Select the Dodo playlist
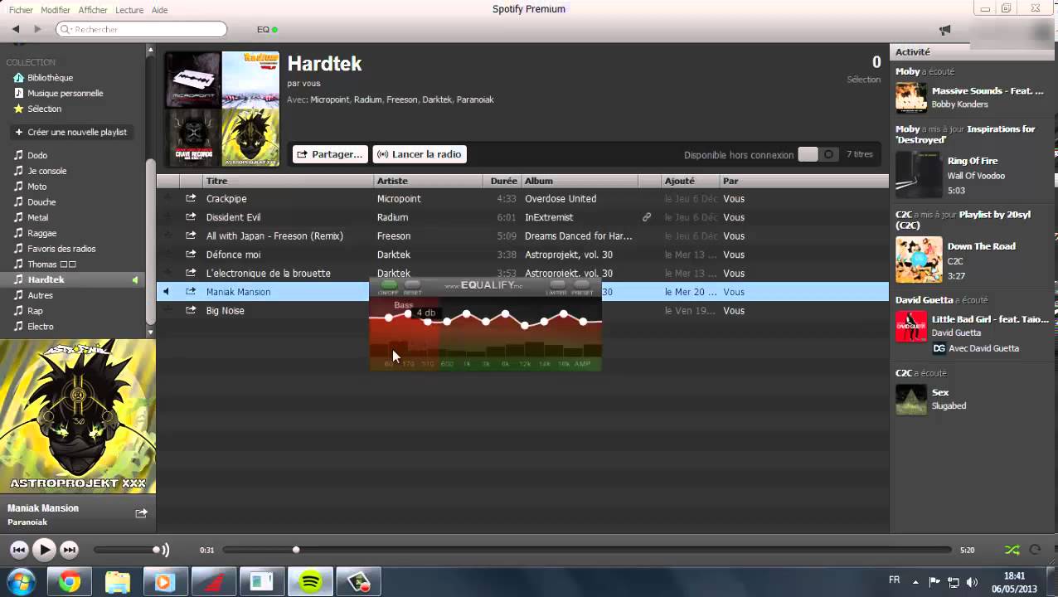The image size is (1058, 597). (37, 155)
